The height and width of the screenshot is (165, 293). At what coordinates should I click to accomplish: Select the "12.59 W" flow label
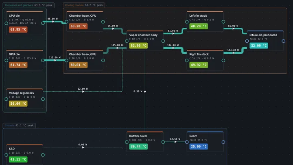[x=175, y=139]
